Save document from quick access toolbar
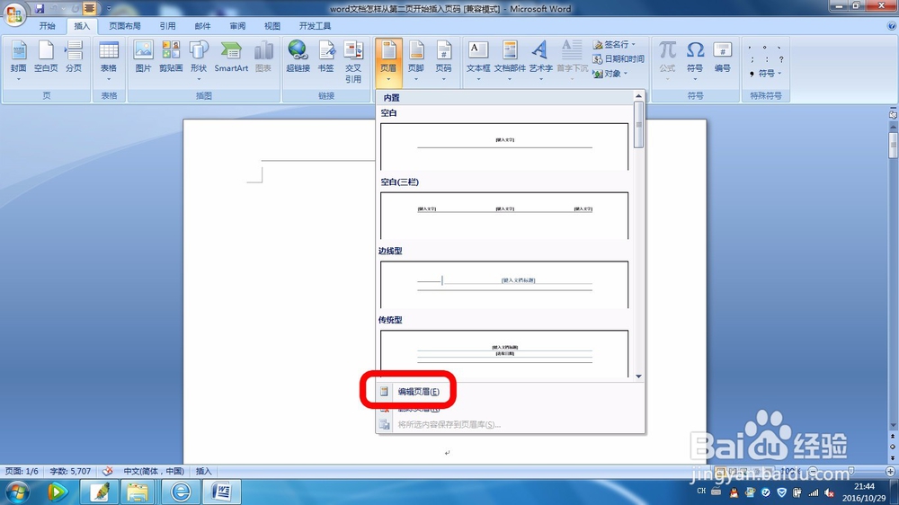Image resolution: width=899 pixels, height=505 pixels. 40,9
